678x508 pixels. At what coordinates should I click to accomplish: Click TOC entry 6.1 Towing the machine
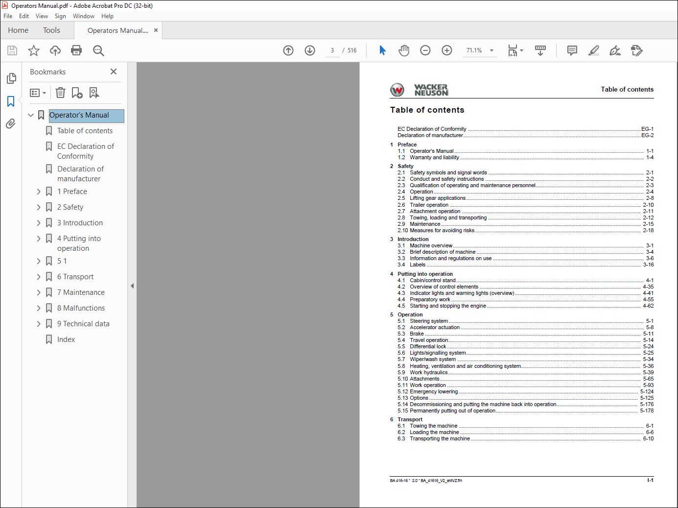tap(525, 426)
